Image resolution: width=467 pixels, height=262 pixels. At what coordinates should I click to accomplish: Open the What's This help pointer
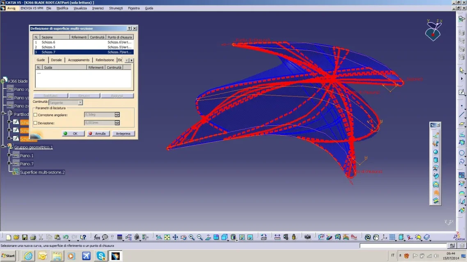point(83,237)
